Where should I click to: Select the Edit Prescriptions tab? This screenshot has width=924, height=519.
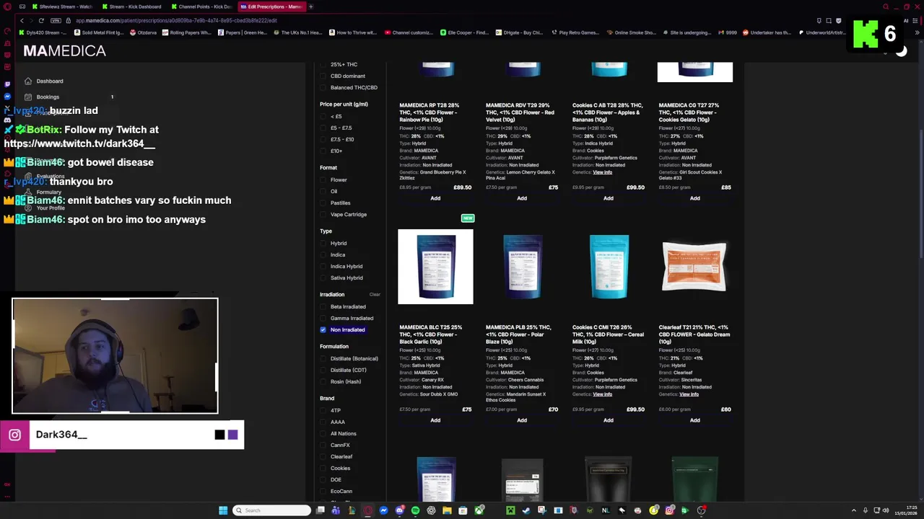pyautogui.click(x=272, y=6)
